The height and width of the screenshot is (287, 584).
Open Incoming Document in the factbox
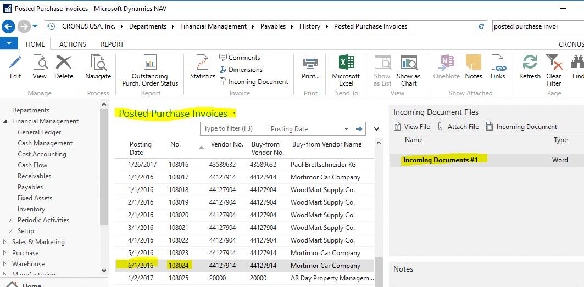pos(521,127)
